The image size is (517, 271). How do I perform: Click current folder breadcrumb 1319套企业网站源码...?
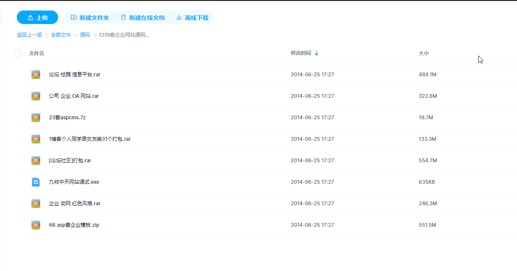[124, 35]
